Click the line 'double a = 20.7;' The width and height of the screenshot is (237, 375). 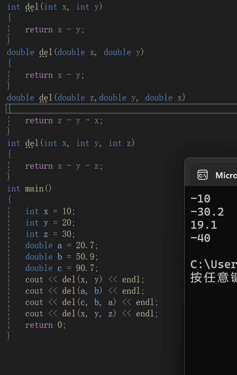point(62,245)
